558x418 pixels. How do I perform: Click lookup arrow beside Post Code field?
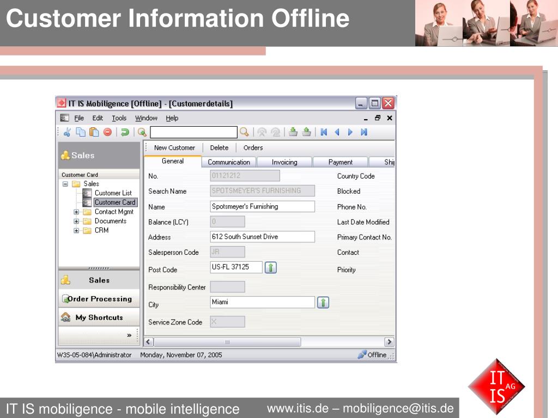point(271,267)
